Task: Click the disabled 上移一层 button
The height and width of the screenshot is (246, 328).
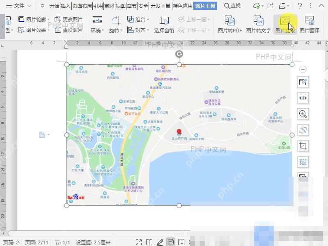Action: pos(194,19)
